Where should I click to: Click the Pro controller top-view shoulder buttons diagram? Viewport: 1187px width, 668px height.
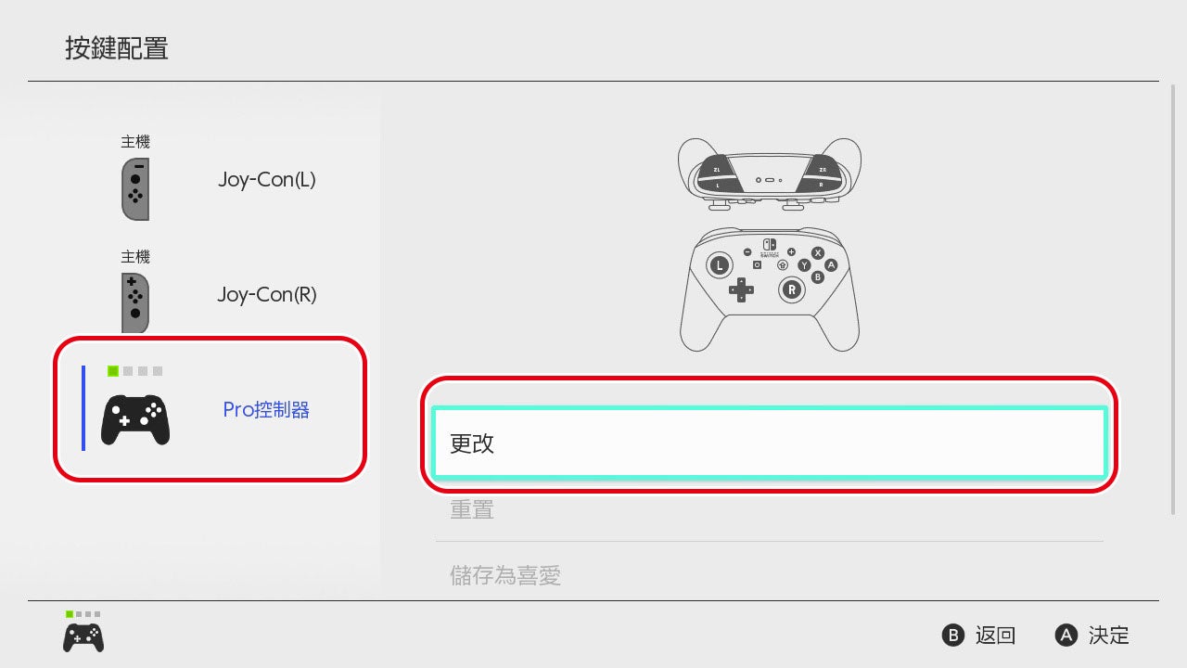[x=770, y=174]
